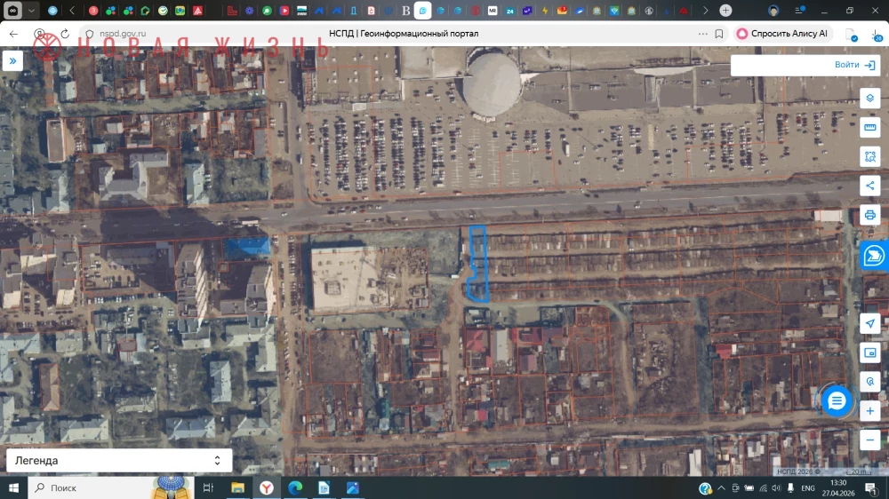Locate my position on map
Image resolution: width=889 pixels, height=499 pixels.
[x=869, y=323]
